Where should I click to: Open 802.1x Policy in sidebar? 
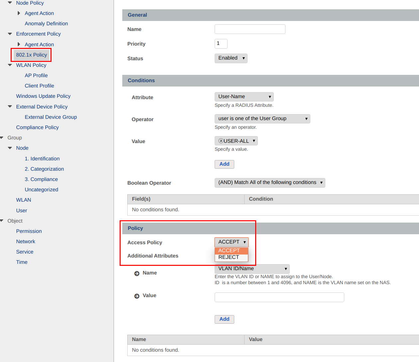pos(32,55)
